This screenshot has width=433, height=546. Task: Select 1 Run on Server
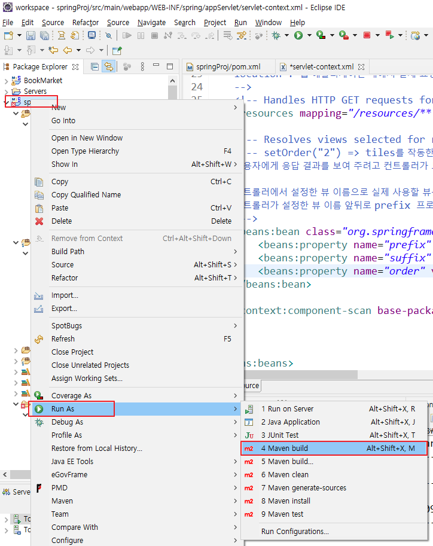click(x=334, y=409)
